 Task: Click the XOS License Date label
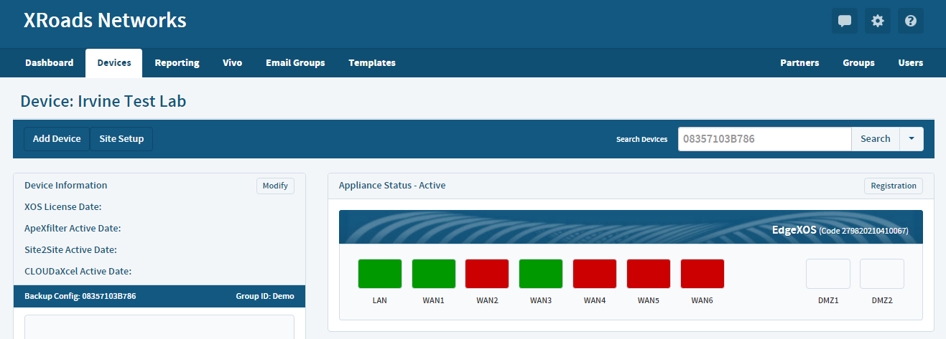63,207
